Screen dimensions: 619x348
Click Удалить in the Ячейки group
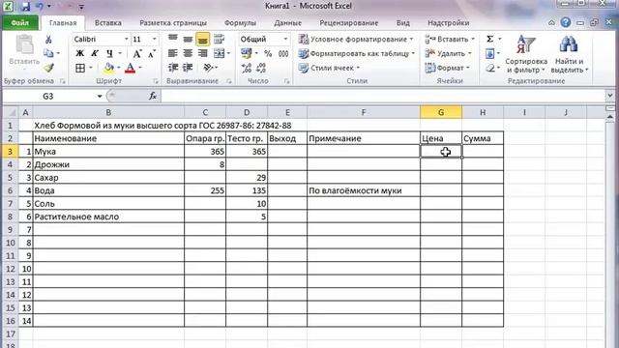pyautogui.click(x=448, y=53)
